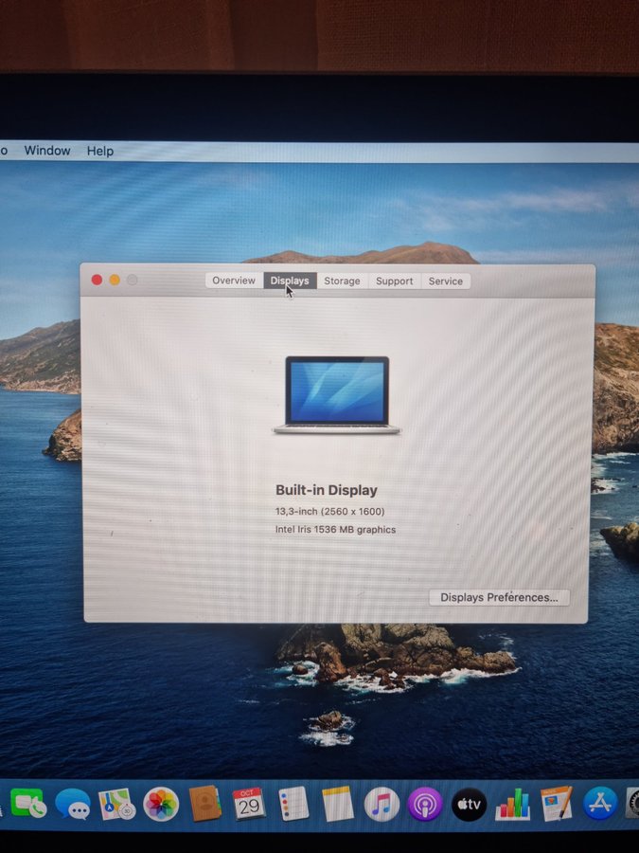Go to the Support tab

pyautogui.click(x=394, y=281)
